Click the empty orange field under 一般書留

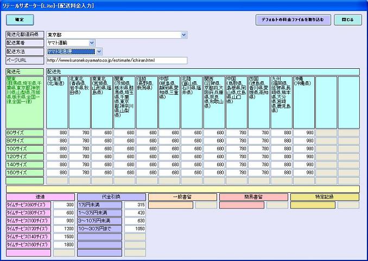click(171, 205)
